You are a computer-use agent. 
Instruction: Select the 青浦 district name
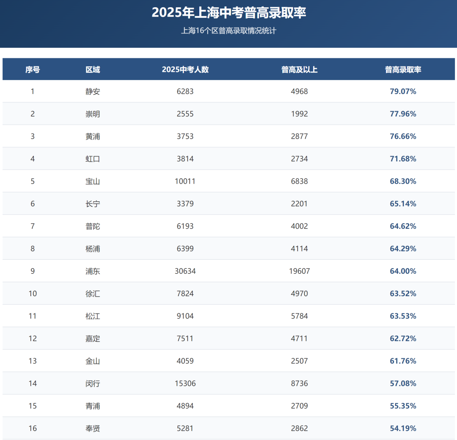point(93,406)
